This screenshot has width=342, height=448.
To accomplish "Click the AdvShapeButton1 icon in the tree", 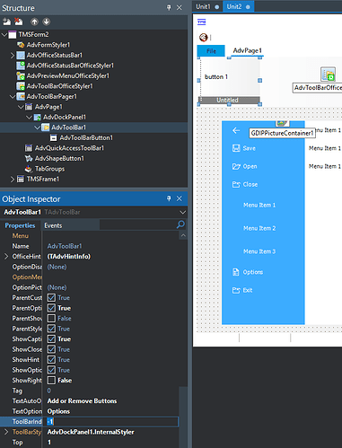I will [29, 158].
